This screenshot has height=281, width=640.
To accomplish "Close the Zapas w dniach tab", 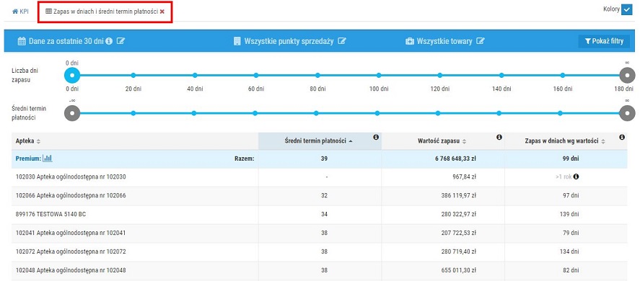I will click(x=162, y=12).
